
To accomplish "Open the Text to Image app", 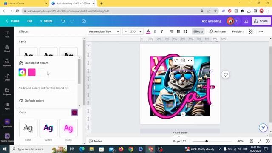I will click(7, 138).
